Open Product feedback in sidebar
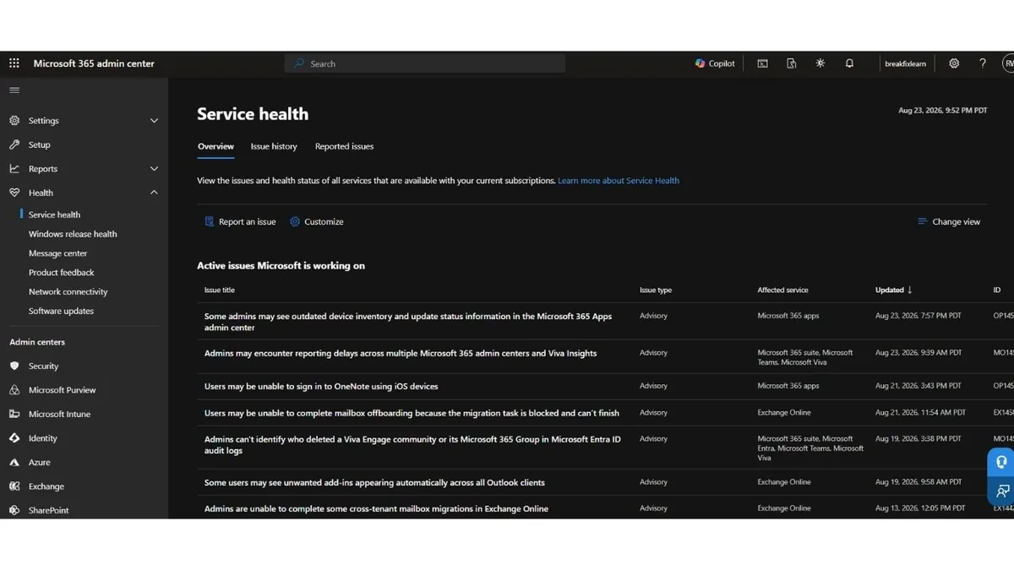 click(x=62, y=273)
